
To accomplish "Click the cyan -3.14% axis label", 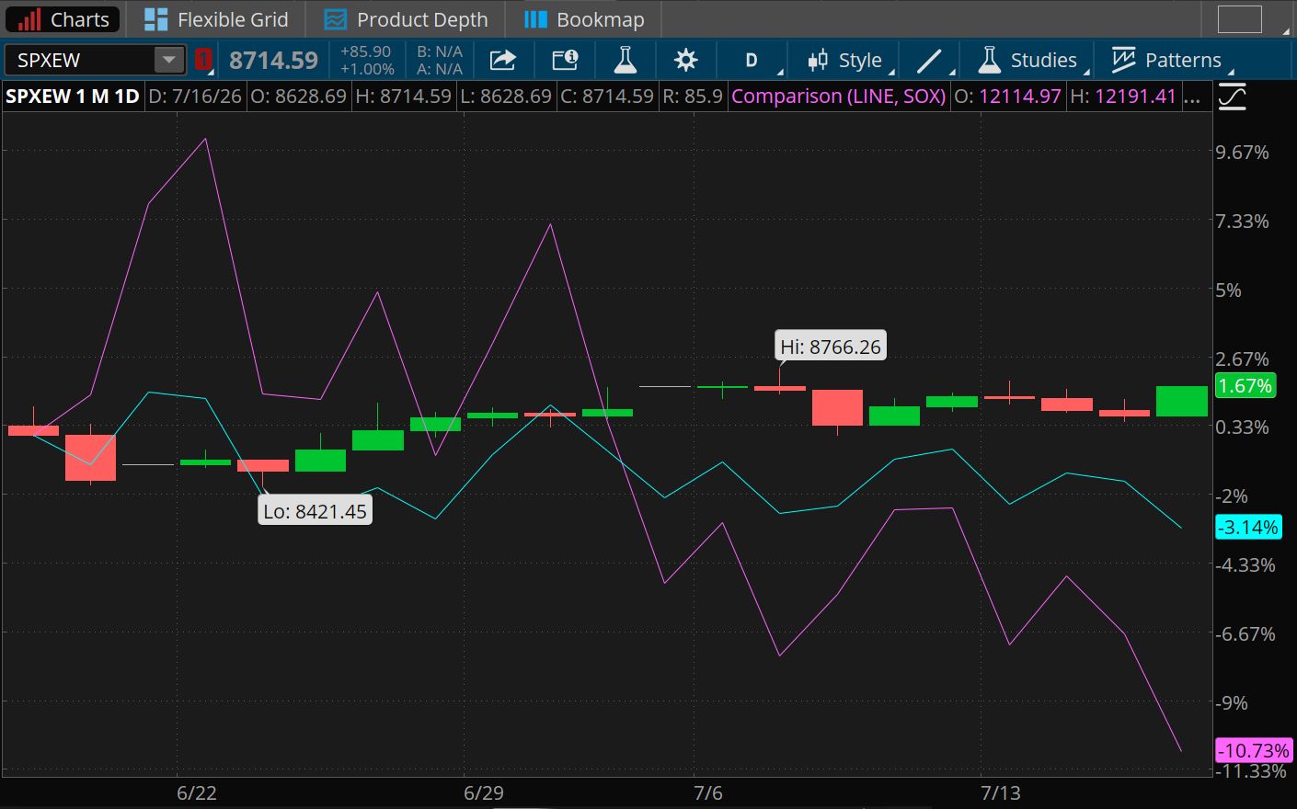I will pos(1248,528).
